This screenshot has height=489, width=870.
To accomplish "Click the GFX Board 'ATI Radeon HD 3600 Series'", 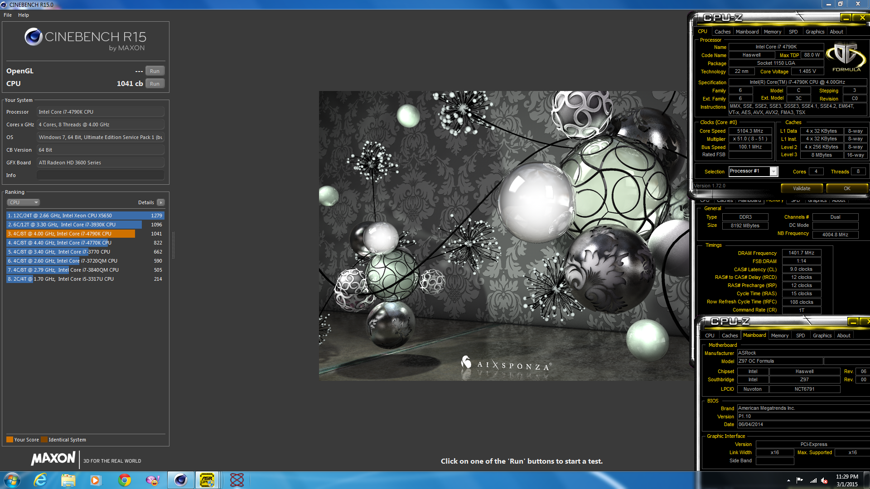I will click(x=101, y=163).
